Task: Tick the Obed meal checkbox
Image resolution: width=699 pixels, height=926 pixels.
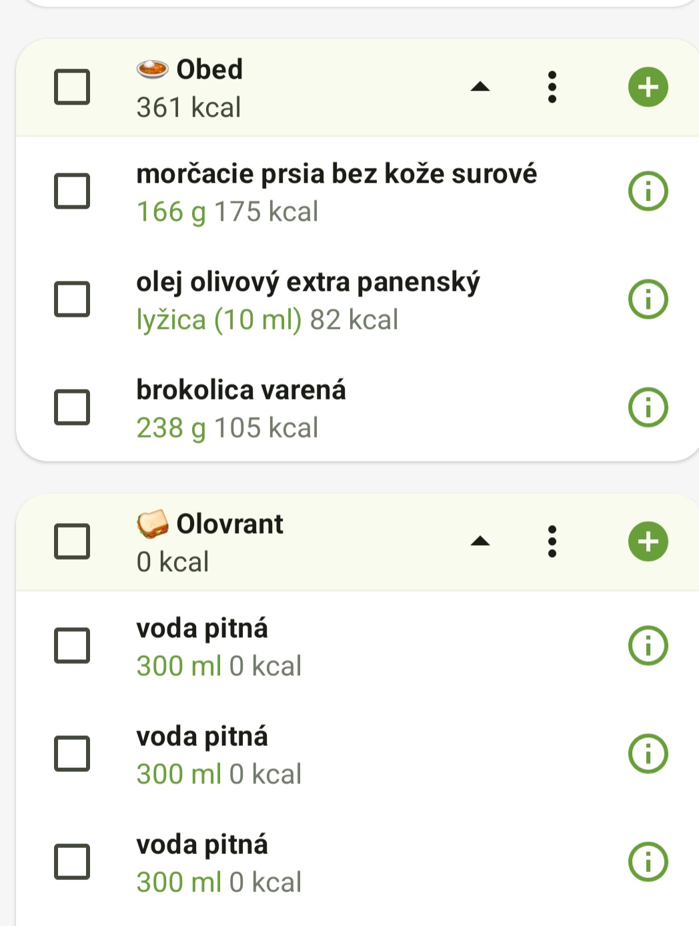Action: 72,87
